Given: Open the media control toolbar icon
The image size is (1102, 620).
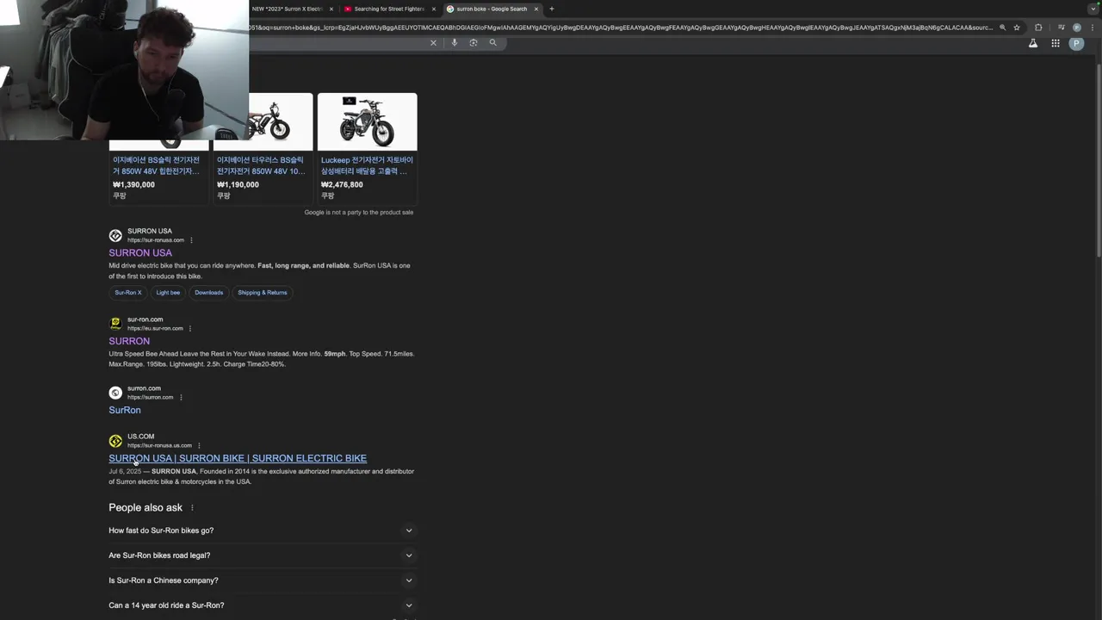Looking at the screenshot, I should tap(1061, 28).
